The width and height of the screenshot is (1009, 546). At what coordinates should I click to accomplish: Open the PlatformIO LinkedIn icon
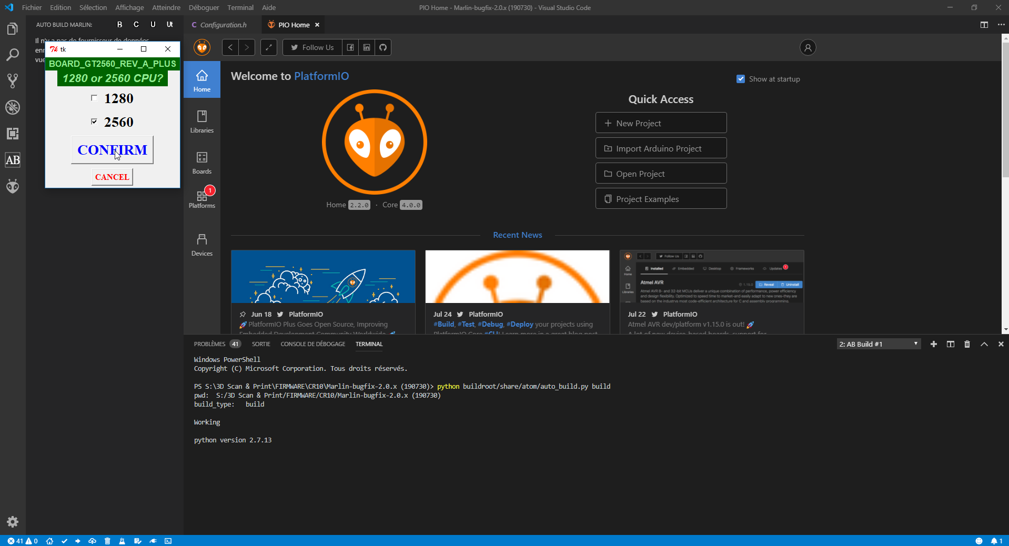(x=367, y=47)
